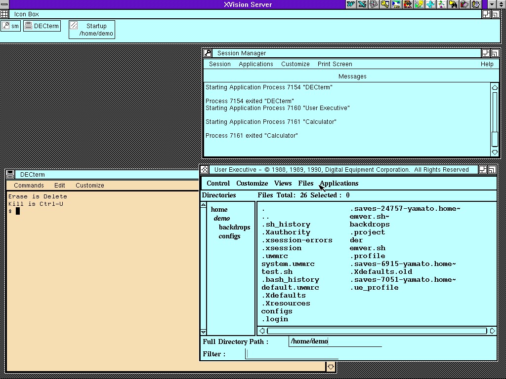Click the Session Manager messages scrollbar thumb
Screen dimensions: 506x379
pos(495,139)
